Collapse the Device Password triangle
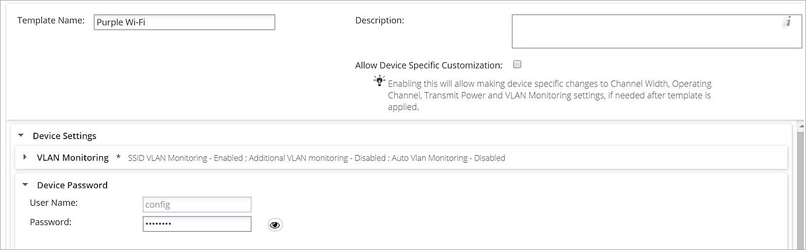 tap(25, 185)
